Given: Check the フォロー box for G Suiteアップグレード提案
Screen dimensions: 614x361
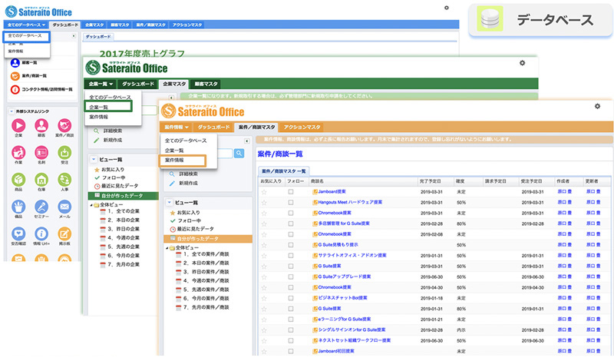Looking at the screenshot, I should (x=291, y=277).
